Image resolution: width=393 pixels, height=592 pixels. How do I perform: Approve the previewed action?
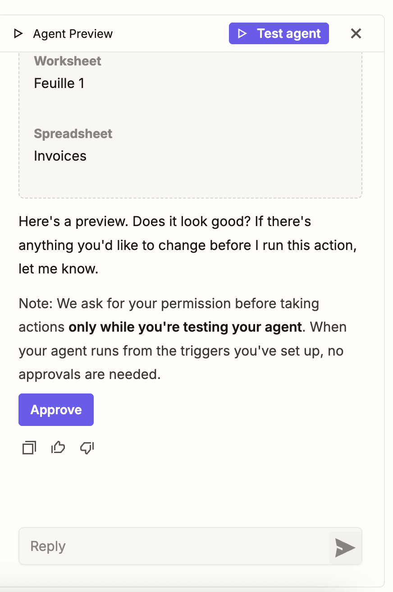tap(56, 410)
